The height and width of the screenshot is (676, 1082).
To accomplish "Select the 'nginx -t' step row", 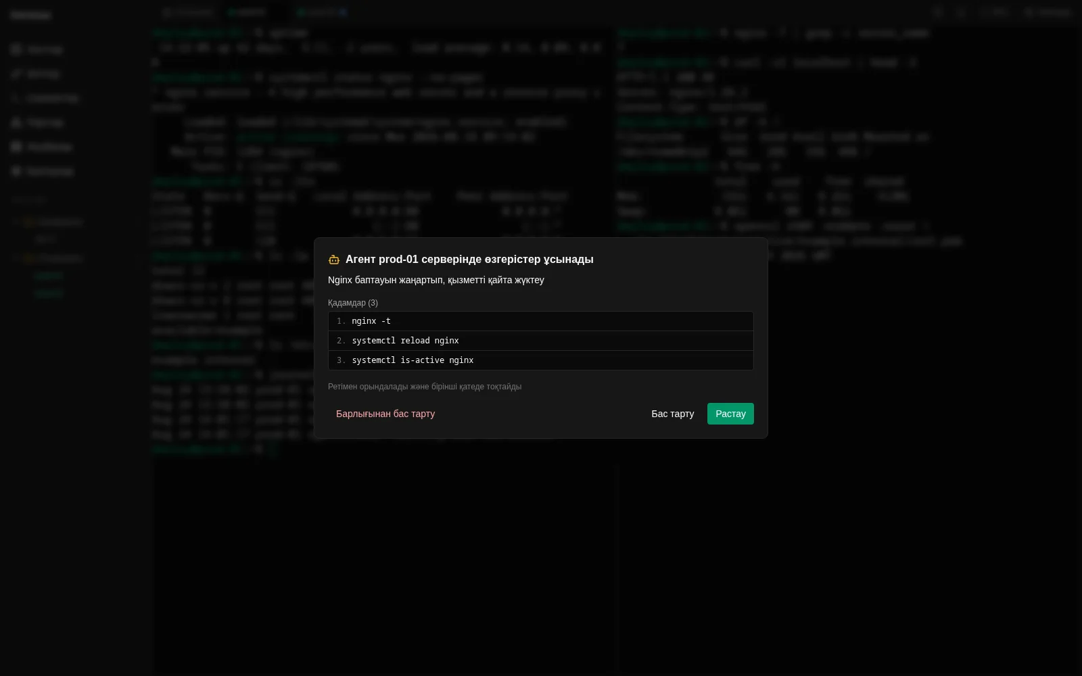I will point(541,321).
